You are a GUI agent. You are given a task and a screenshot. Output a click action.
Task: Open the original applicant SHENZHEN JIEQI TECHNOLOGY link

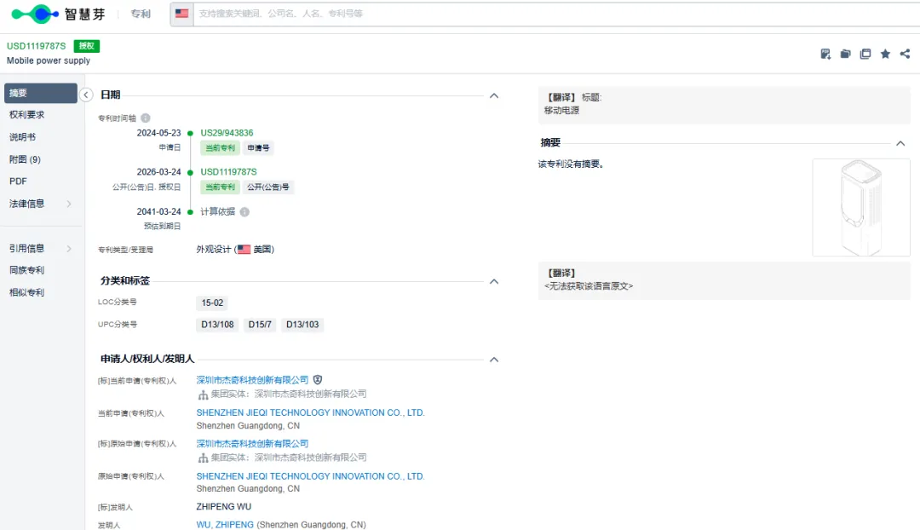310,476
